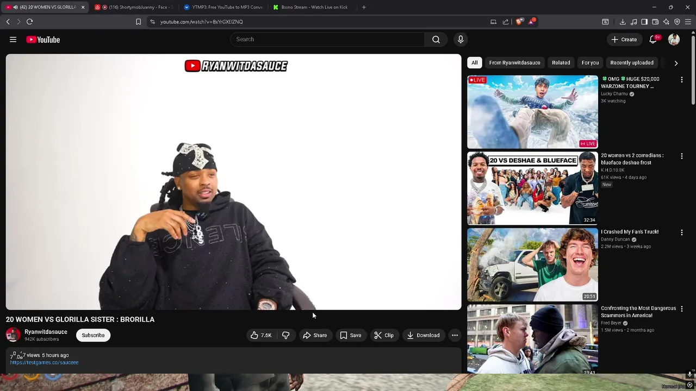Like the video with 7.6K likes
This screenshot has width=696, height=391.
[x=260, y=335]
